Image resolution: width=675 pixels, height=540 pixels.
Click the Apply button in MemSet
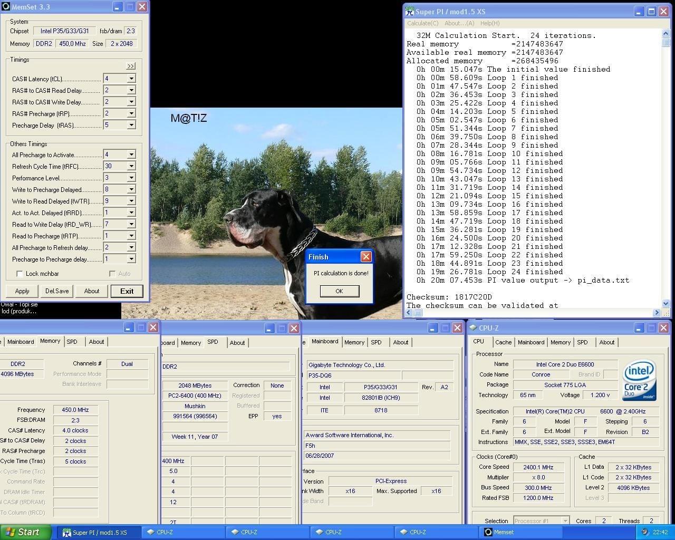[x=22, y=291]
